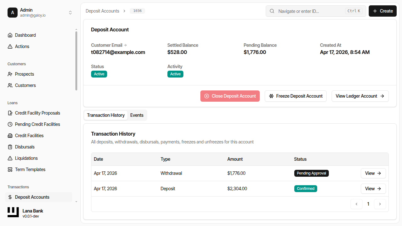Click the Disbursals dollar-document icon
The width and height of the screenshot is (402, 226).
10,147
